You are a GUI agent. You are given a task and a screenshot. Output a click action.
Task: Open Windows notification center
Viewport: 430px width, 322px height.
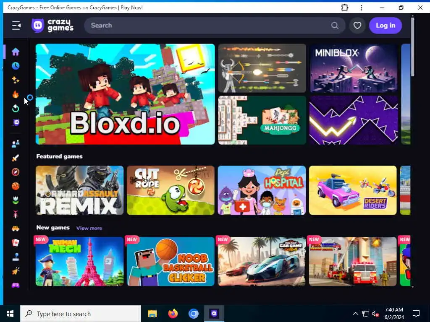click(x=416, y=314)
